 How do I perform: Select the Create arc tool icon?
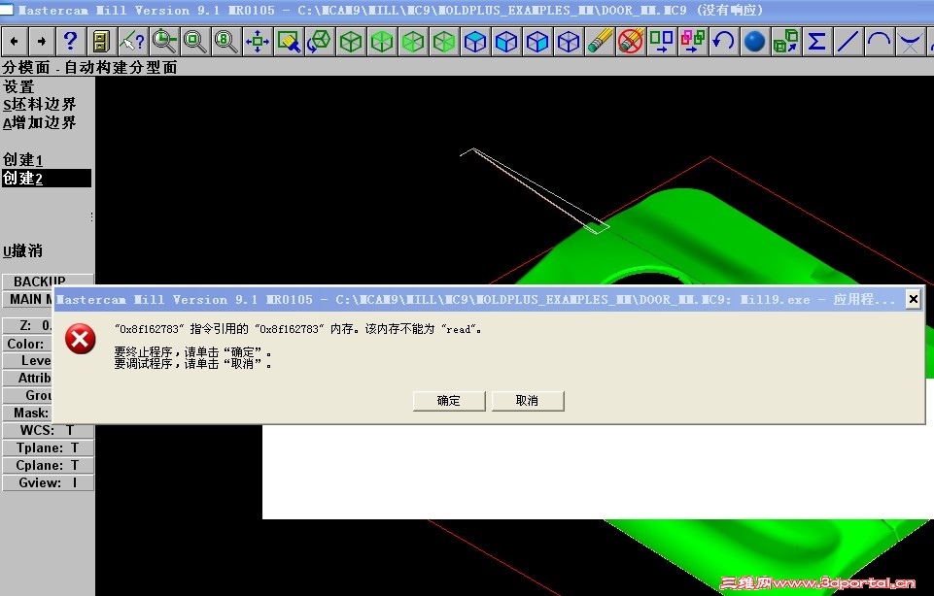tap(880, 41)
